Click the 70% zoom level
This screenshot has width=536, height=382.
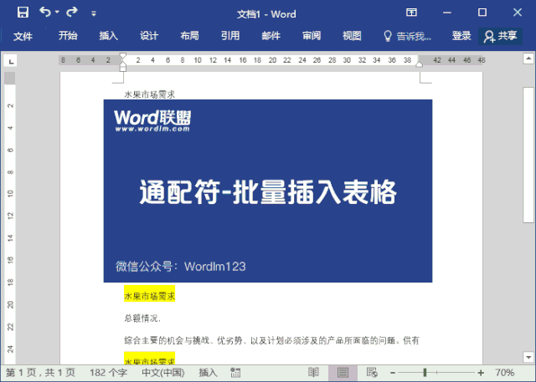504,373
